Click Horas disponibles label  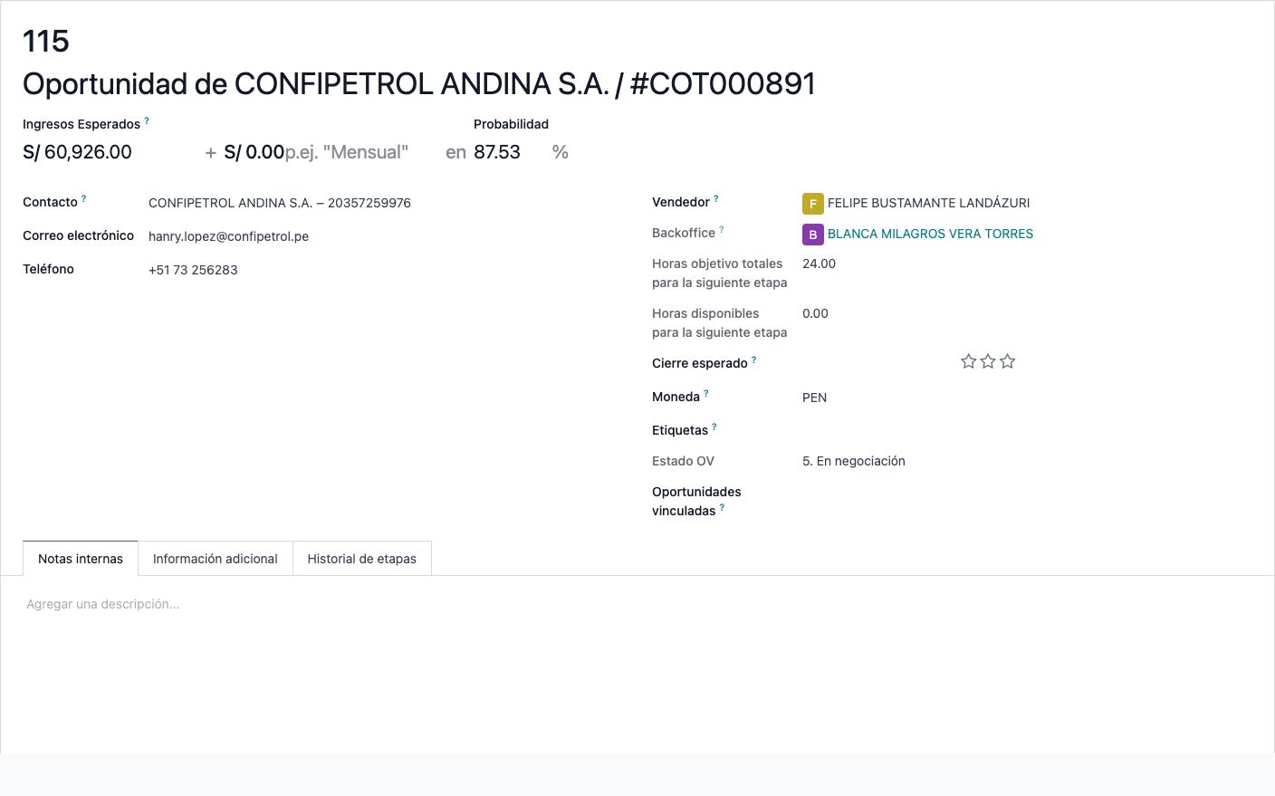[x=720, y=322]
